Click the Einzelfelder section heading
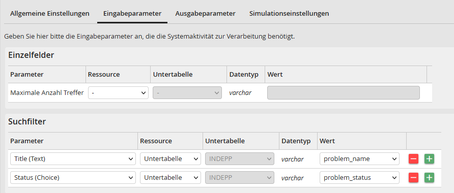This screenshot has height=193, width=454. tap(31, 55)
